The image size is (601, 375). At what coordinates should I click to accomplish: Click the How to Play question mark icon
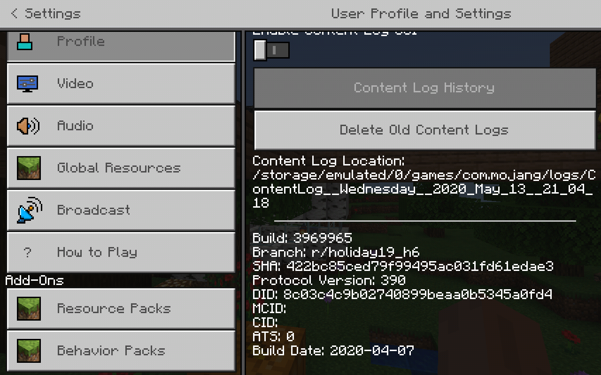tap(27, 252)
